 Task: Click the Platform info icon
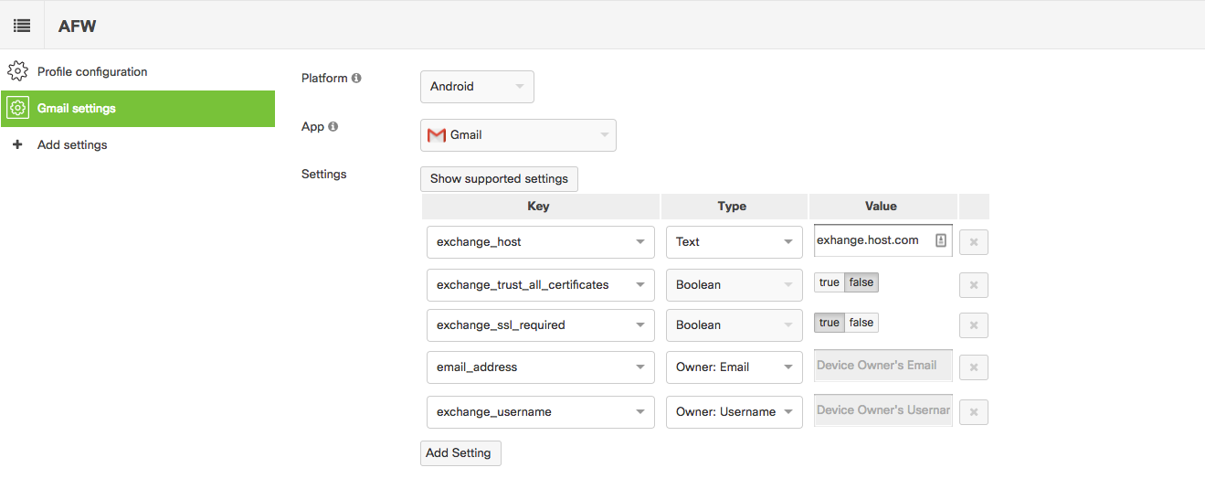356,79
